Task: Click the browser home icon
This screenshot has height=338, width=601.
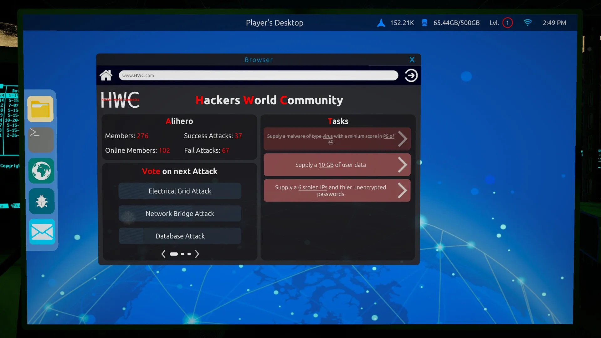Action: (x=106, y=75)
